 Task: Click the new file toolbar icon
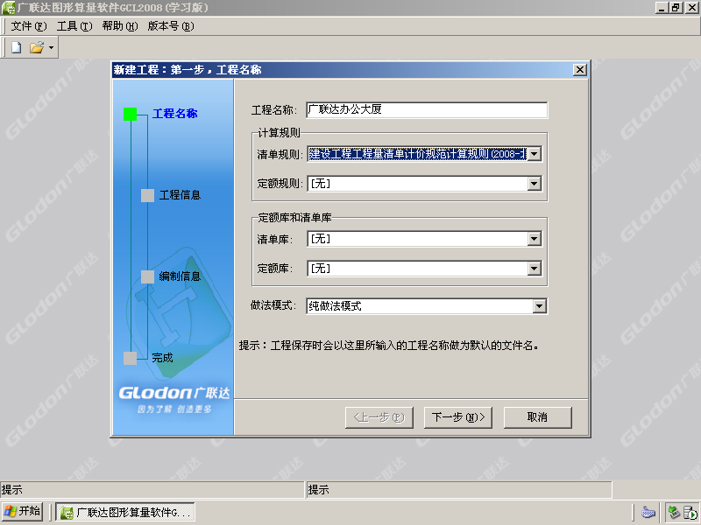[x=16, y=47]
